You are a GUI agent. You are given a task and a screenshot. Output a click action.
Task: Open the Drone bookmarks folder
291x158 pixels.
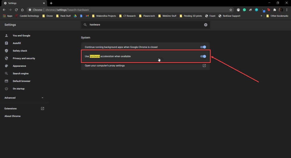(48, 16)
